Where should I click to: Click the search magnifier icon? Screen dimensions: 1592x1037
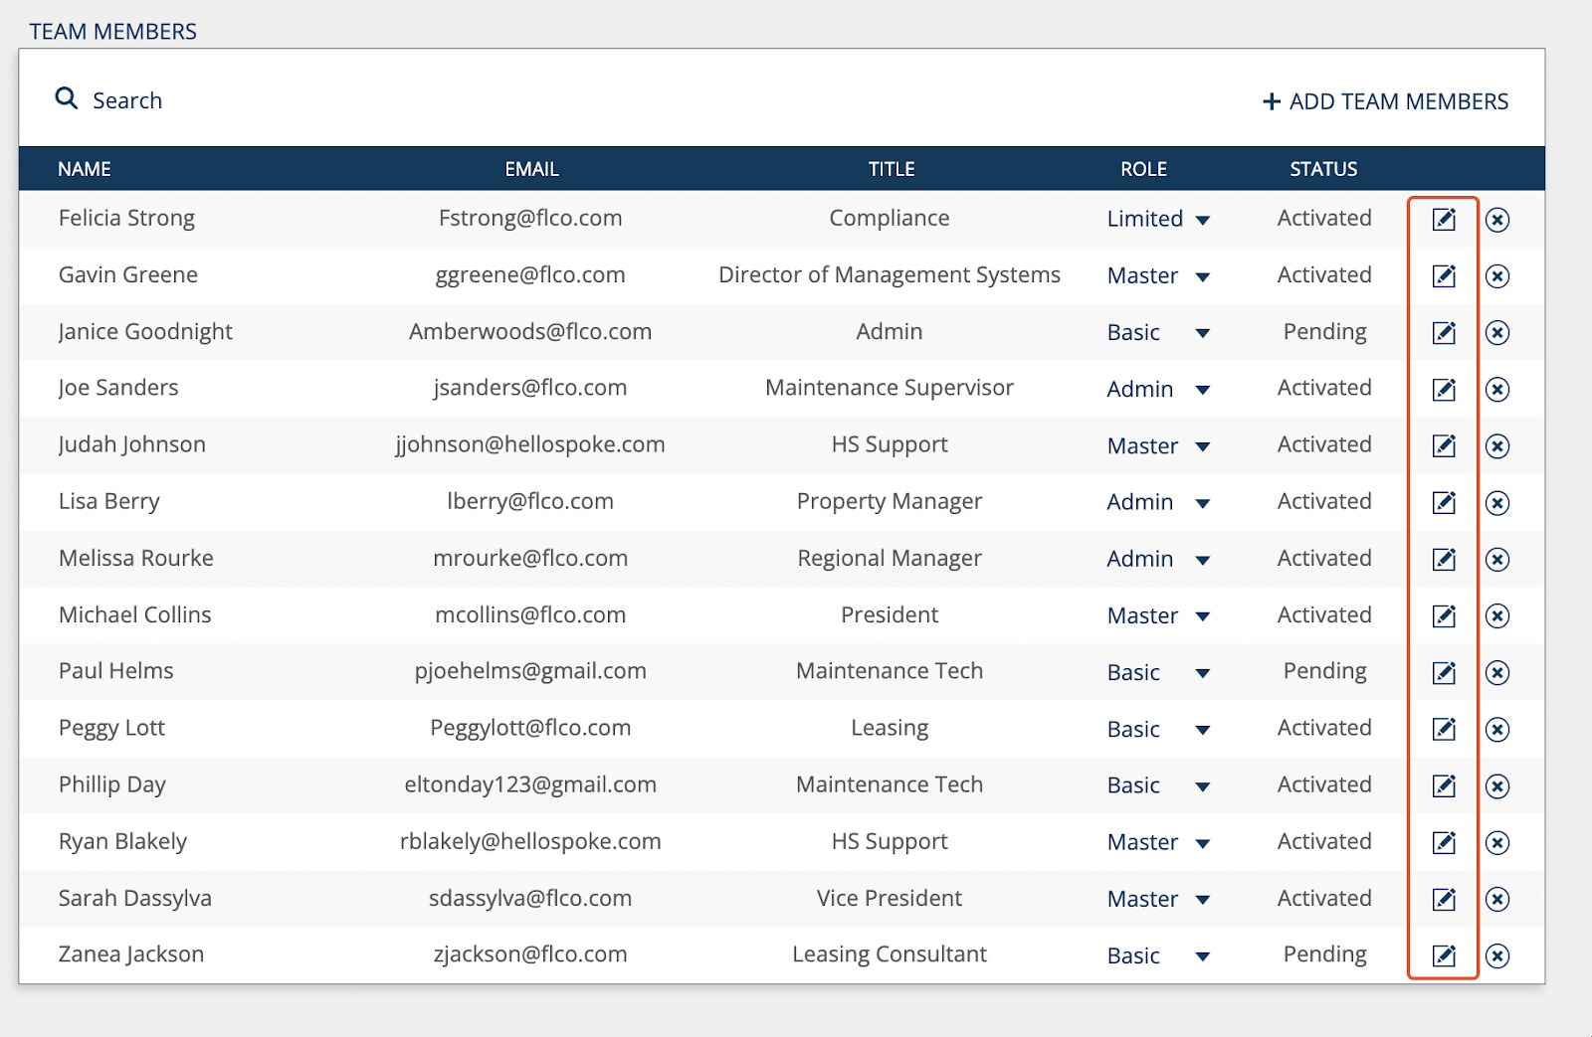pyautogui.click(x=67, y=98)
